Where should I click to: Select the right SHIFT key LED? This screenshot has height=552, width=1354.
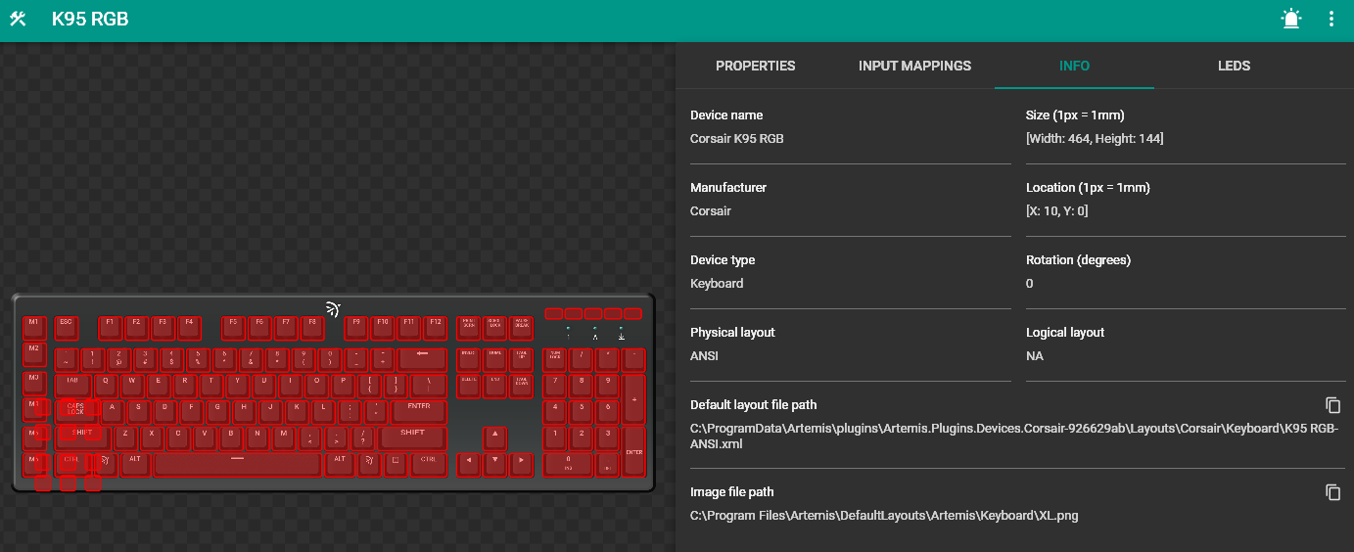click(x=413, y=438)
